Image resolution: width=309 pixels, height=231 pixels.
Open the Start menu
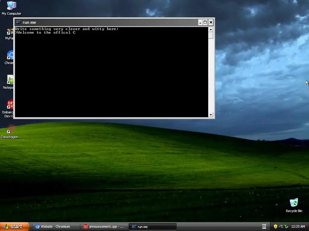coord(14,226)
